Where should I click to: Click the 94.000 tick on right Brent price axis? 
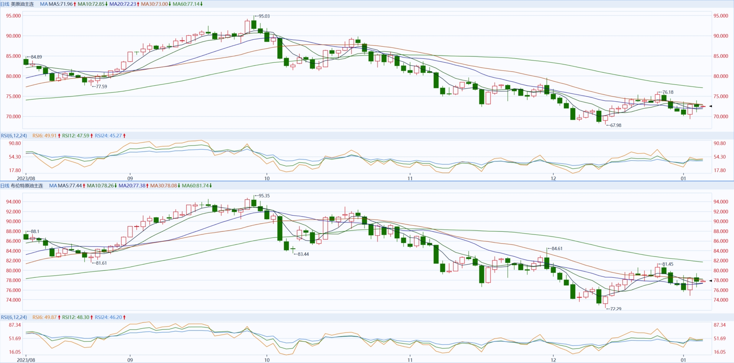tap(721, 202)
